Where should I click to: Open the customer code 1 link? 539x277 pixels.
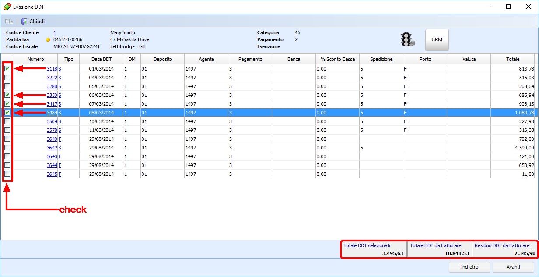(55, 32)
